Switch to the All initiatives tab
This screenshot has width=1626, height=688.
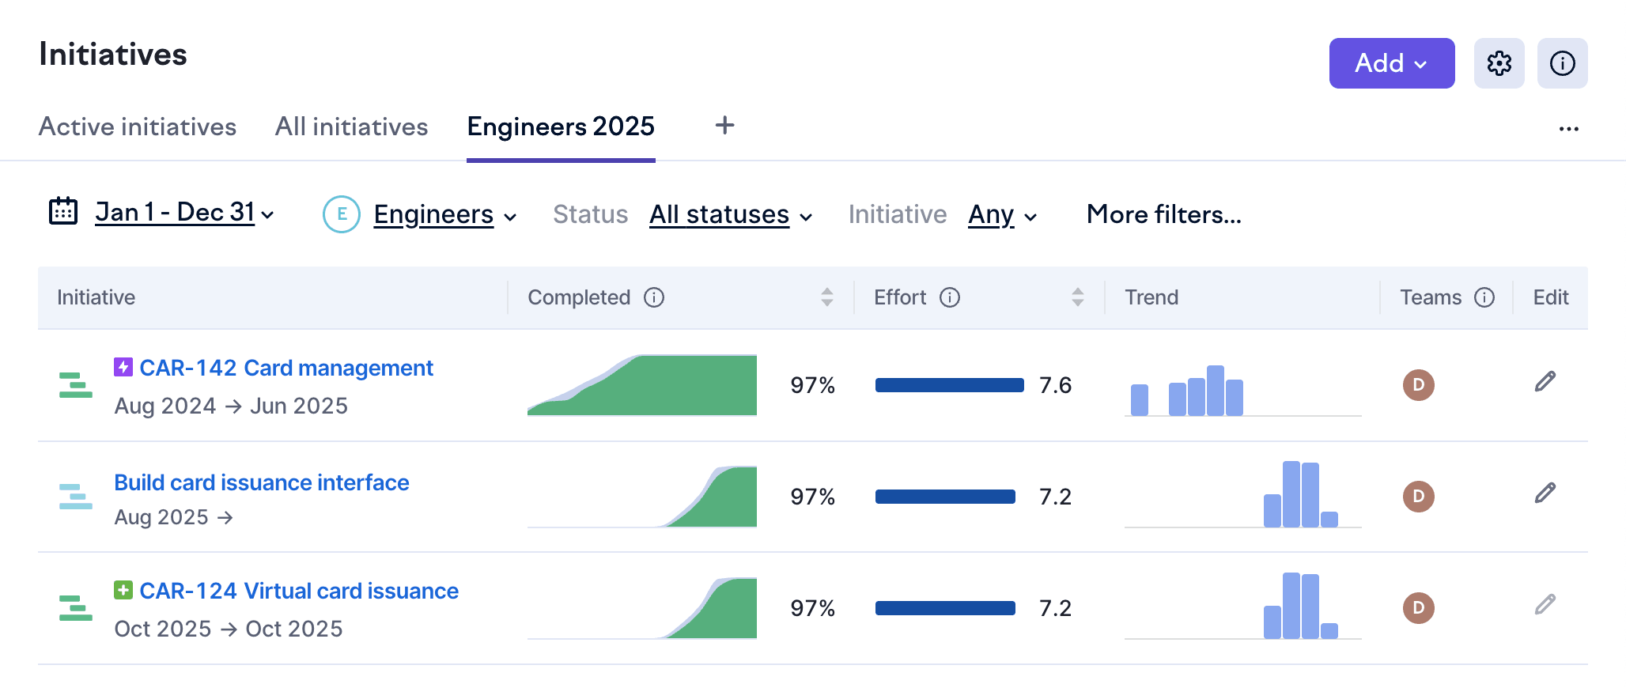pos(351,127)
